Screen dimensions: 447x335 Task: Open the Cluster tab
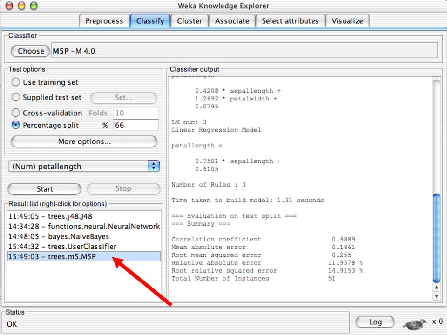tap(190, 21)
